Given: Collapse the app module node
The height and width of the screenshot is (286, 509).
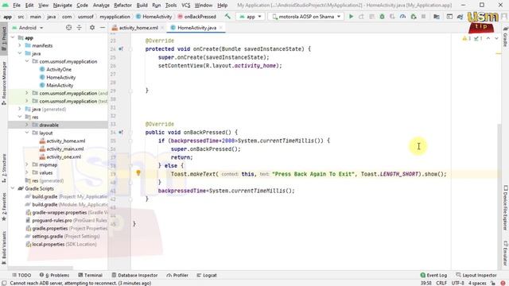Looking at the screenshot, I should click(13, 38).
